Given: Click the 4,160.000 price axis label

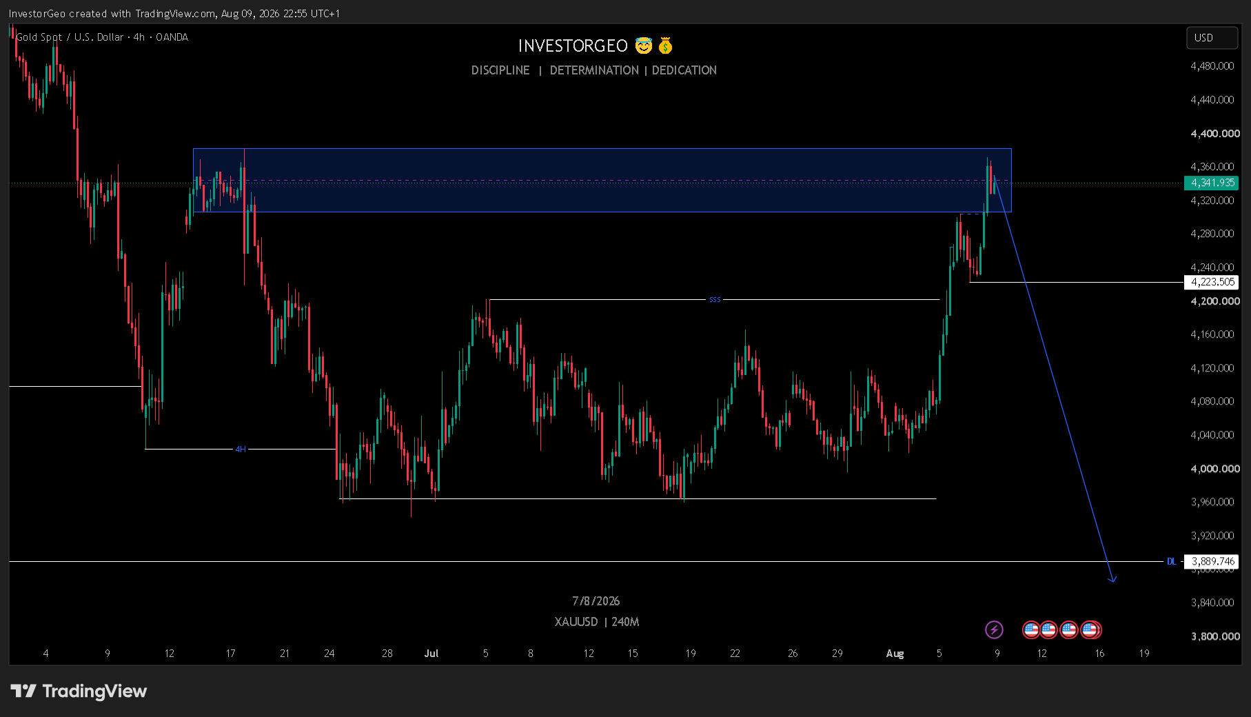Looking at the screenshot, I should 1212,334.
